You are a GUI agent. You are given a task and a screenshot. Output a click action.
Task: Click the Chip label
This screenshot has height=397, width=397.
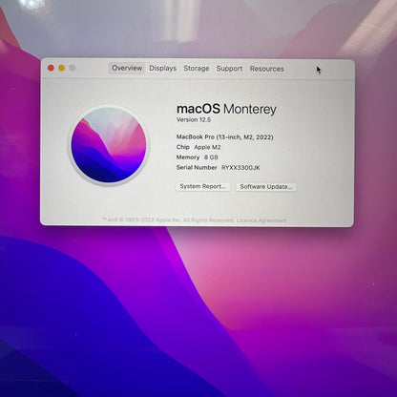183,147
